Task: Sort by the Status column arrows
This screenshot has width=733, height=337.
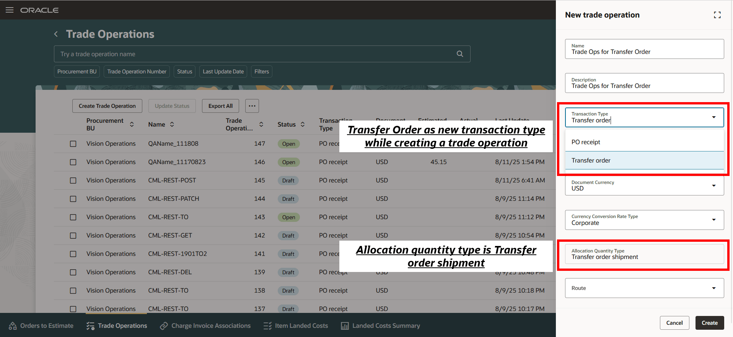Action: click(x=303, y=124)
